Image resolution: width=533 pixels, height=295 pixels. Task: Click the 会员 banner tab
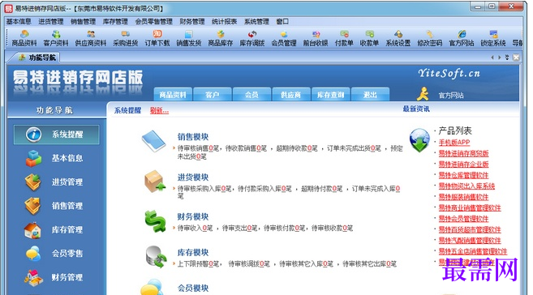tap(251, 95)
